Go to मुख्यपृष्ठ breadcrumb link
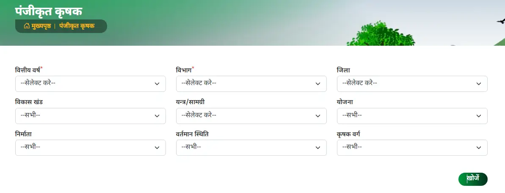The image size is (505, 193). tap(41, 26)
